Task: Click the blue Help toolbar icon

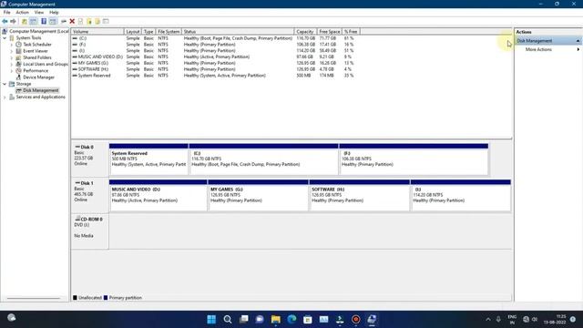Action: click(x=44, y=22)
